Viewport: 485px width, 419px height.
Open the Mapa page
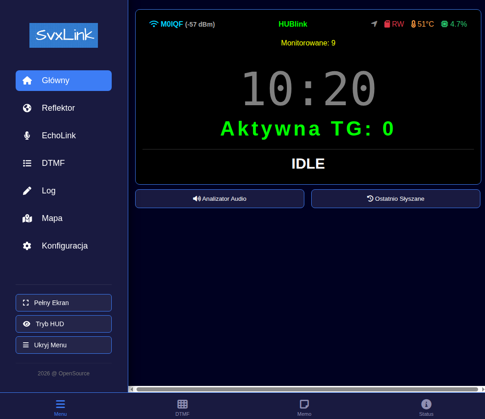[x=63, y=218]
